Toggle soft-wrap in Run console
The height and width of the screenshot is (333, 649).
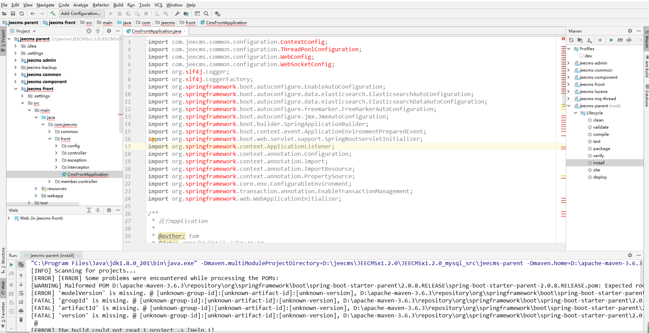pos(21,293)
